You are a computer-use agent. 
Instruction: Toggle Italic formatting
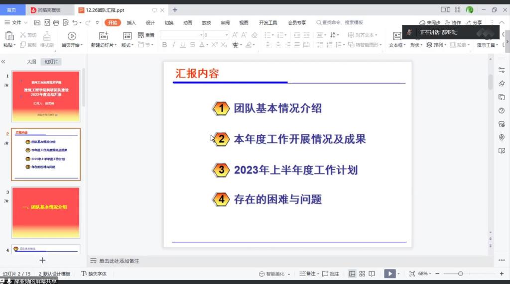[x=174, y=45]
